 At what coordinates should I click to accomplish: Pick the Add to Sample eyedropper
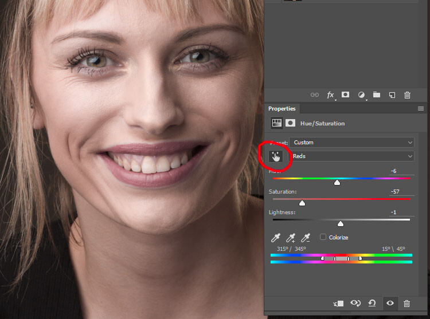(x=291, y=238)
